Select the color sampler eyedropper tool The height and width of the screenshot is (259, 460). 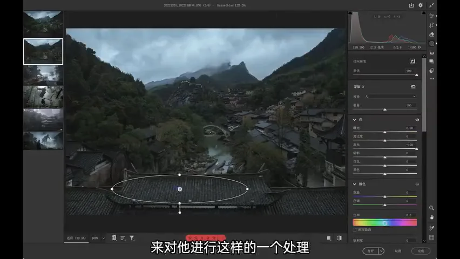pyautogui.click(x=431, y=228)
